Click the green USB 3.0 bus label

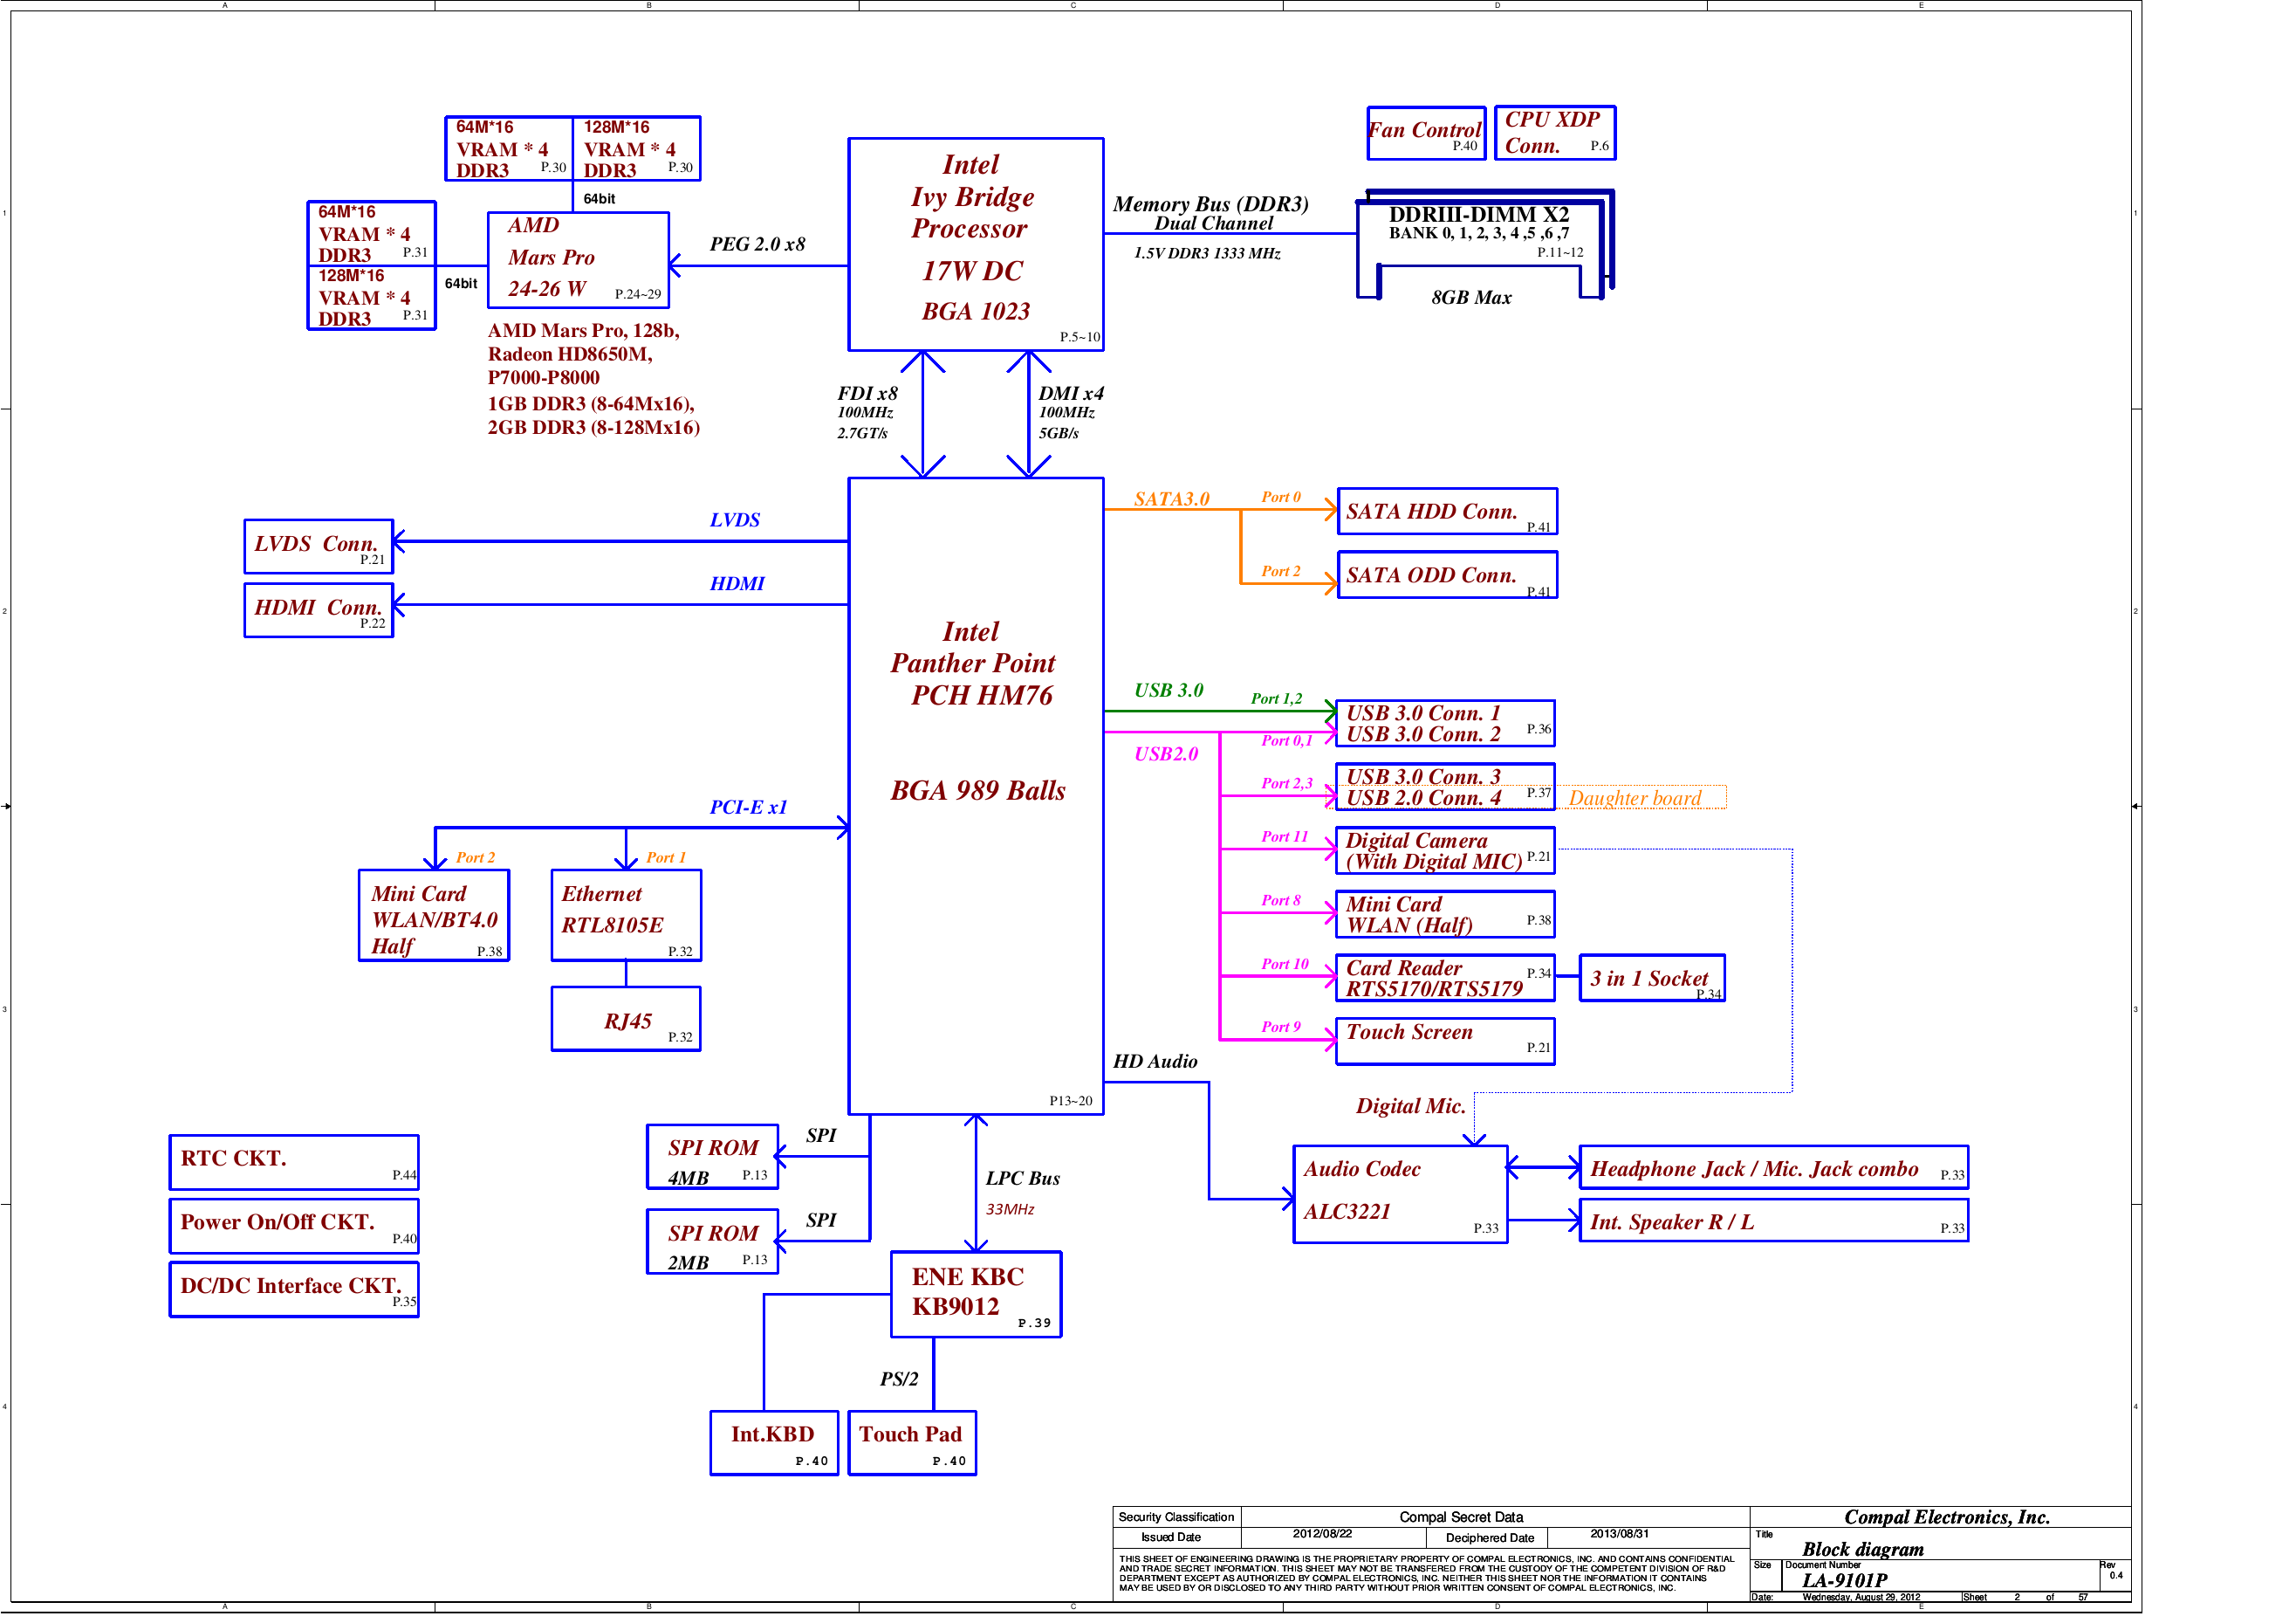tap(1168, 691)
